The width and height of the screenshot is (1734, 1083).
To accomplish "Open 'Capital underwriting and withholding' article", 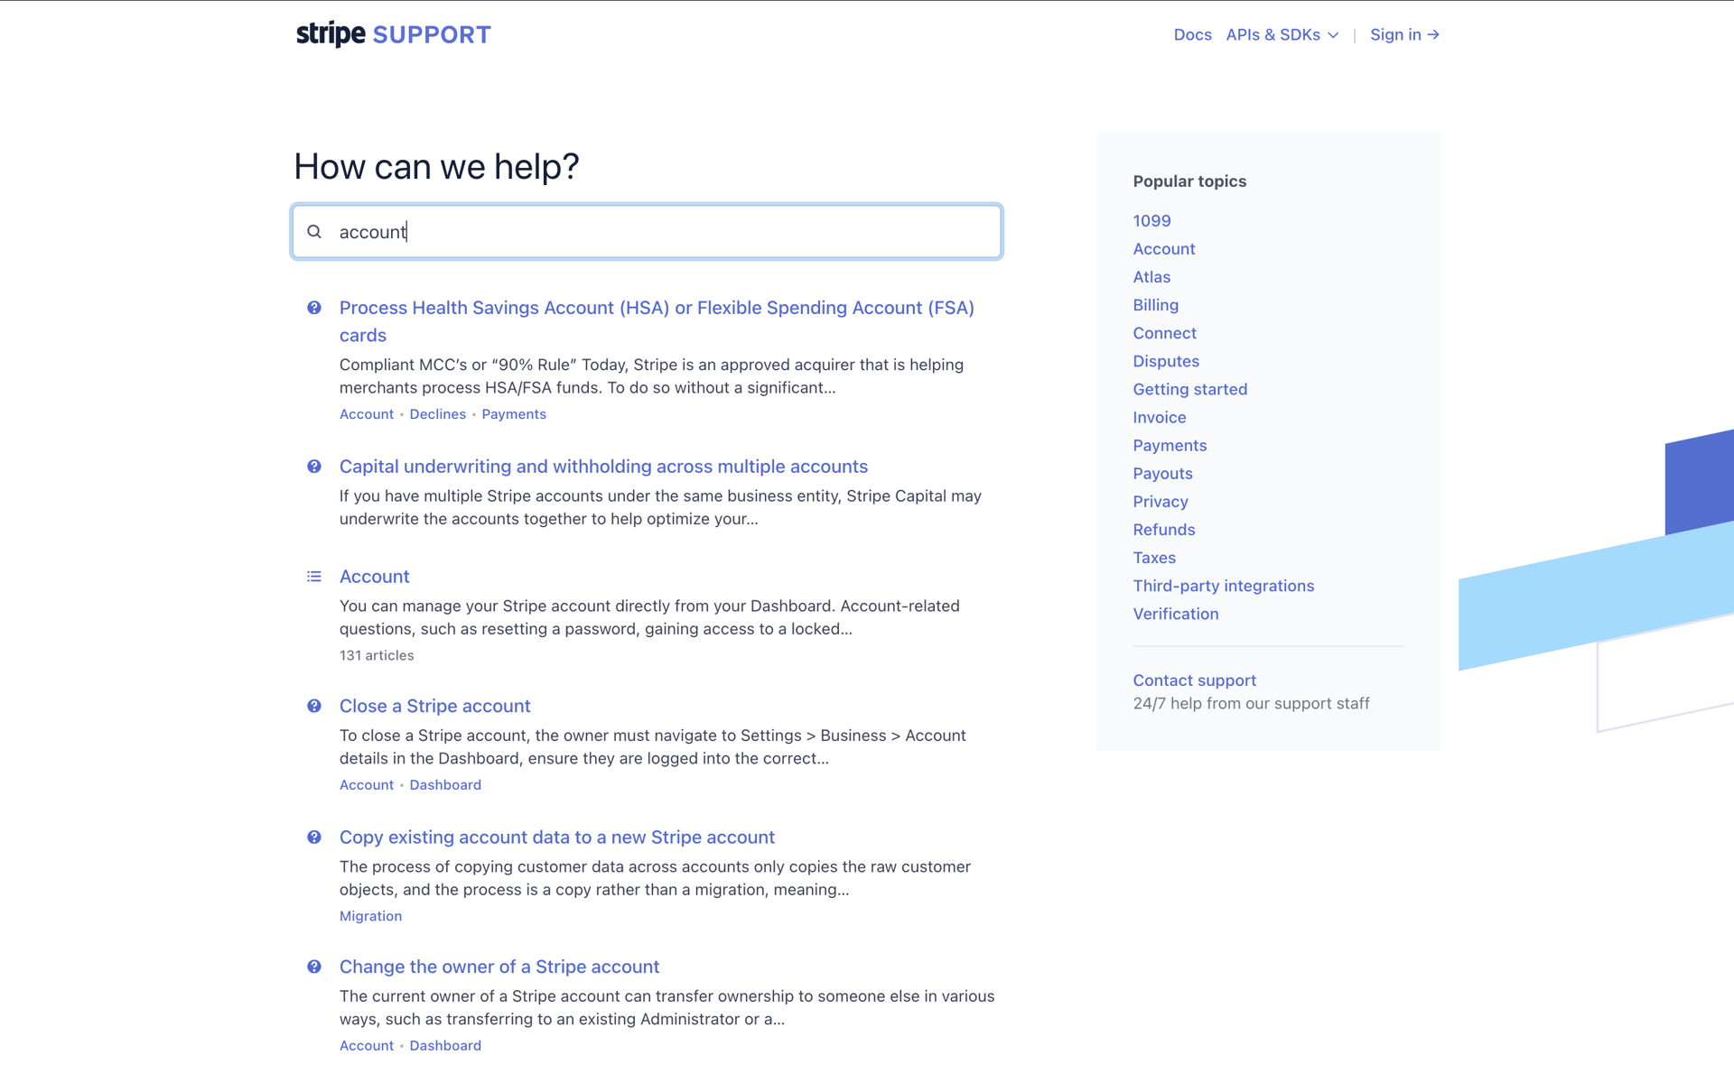I will (x=603, y=467).
